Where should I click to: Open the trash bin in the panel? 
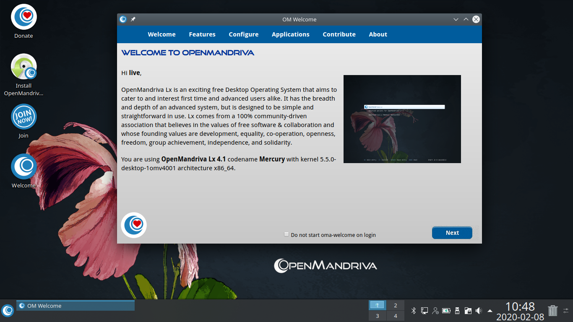pyautogui.click(x=553, y=310)
